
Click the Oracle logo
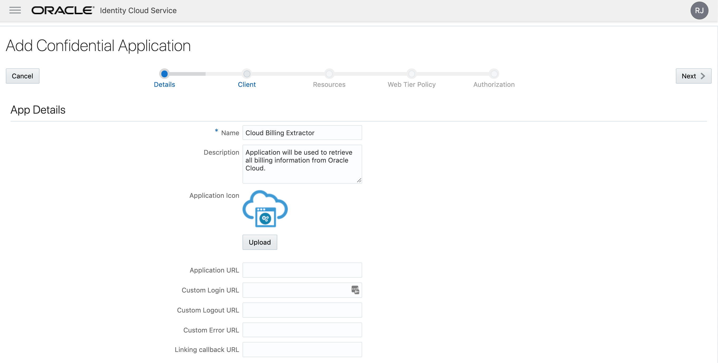(63, 10)
